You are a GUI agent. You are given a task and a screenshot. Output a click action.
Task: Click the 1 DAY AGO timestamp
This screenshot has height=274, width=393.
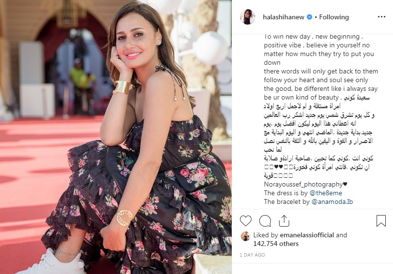(x=252, y=255)
